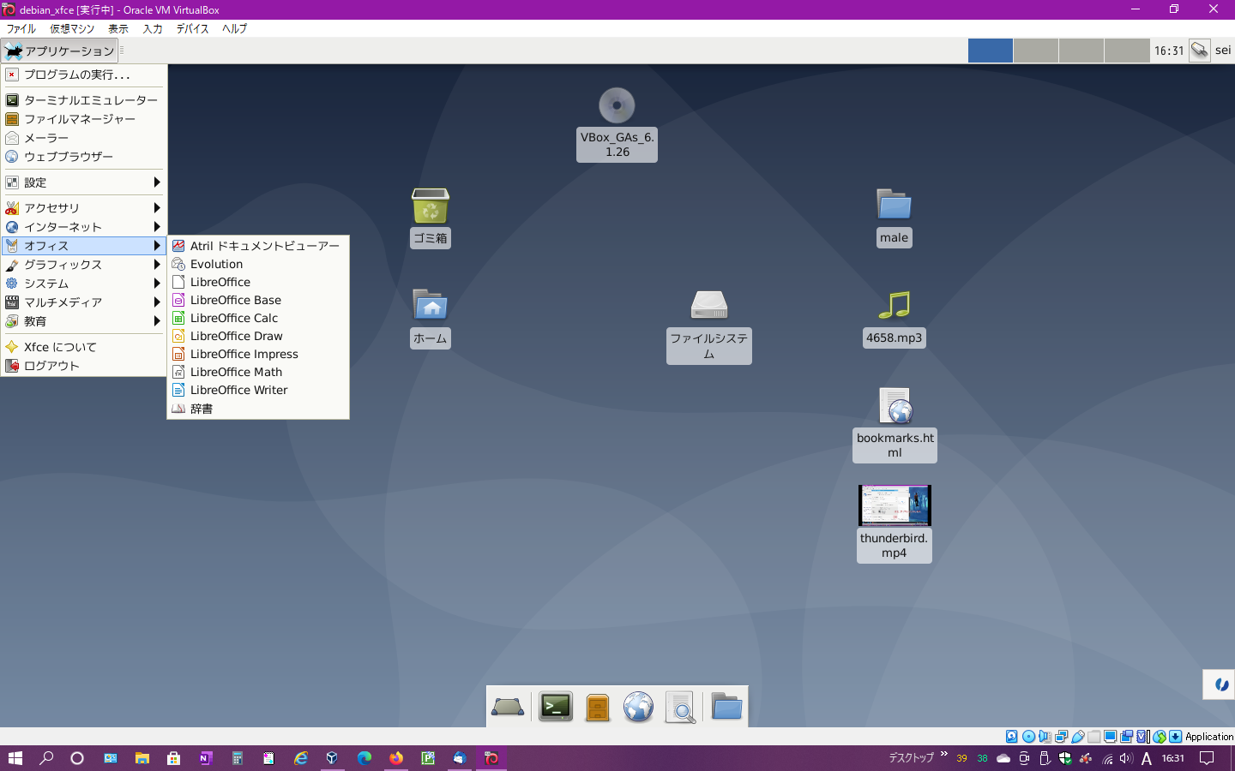Viewport: 1235px width, 771px height.
Task: Open VirtualBox ヘルプ menu
Action: click(235, 28)
